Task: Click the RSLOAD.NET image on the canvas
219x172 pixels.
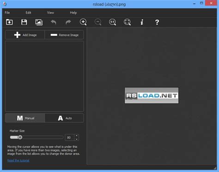Action: (x=152, y=96)
